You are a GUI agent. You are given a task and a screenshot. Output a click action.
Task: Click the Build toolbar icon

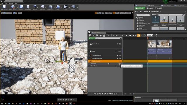click(58, 7)
